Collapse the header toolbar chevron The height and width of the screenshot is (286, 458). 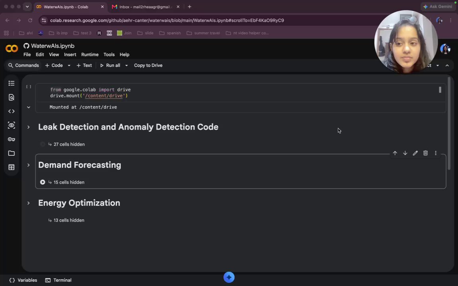tap(447, 66)
